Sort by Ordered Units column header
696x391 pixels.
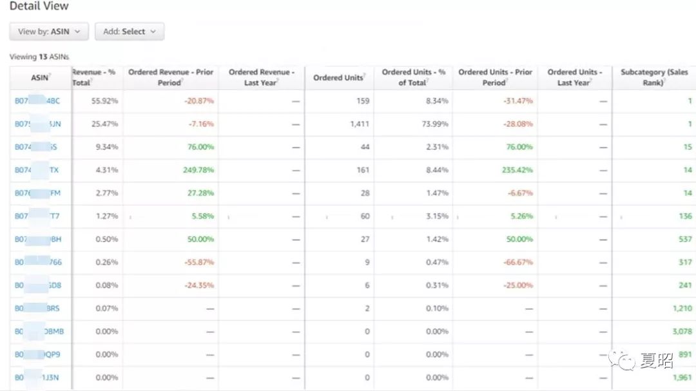pyautogui.click(x=338, y=78)
